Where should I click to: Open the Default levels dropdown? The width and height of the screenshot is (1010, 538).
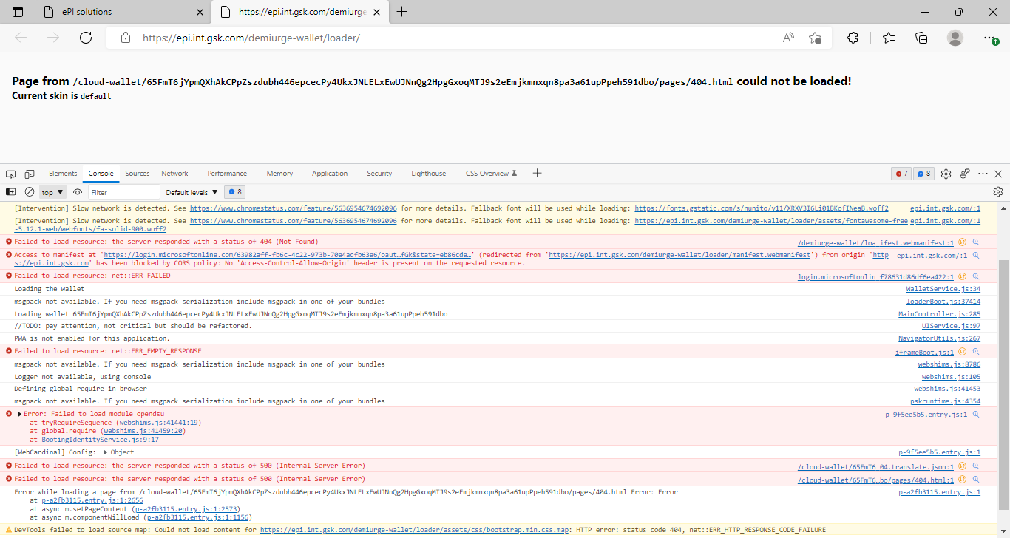tap(191, 191)
